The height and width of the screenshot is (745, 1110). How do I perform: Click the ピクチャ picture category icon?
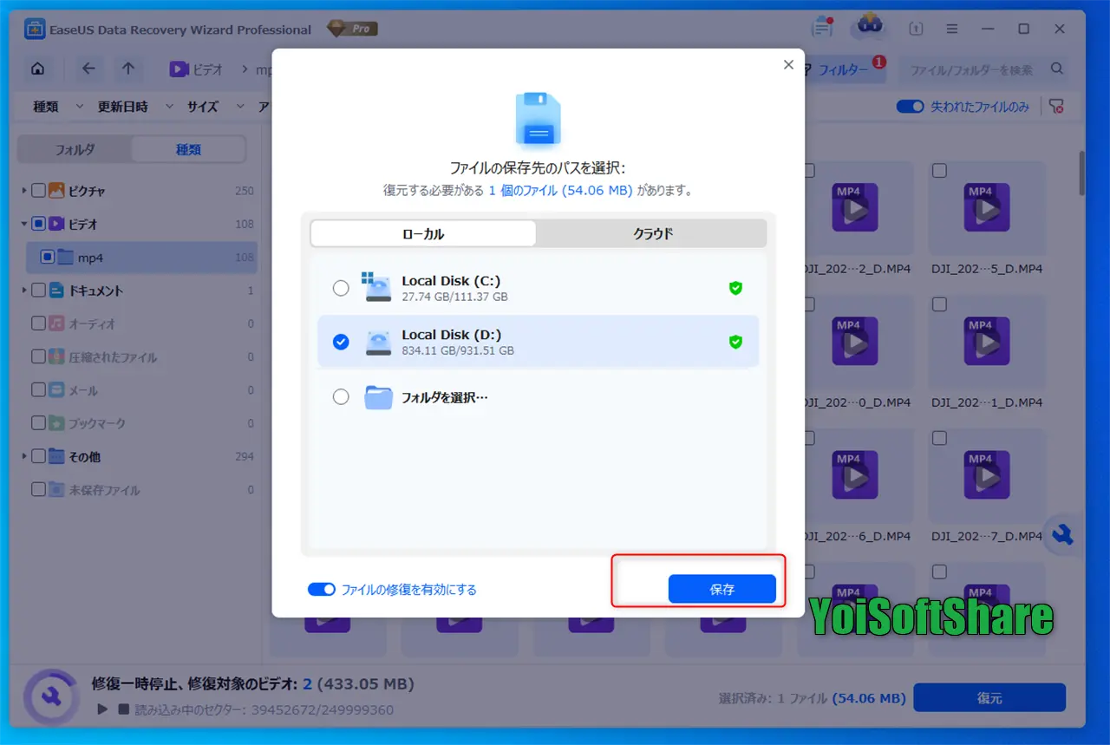tap(56, 191)
